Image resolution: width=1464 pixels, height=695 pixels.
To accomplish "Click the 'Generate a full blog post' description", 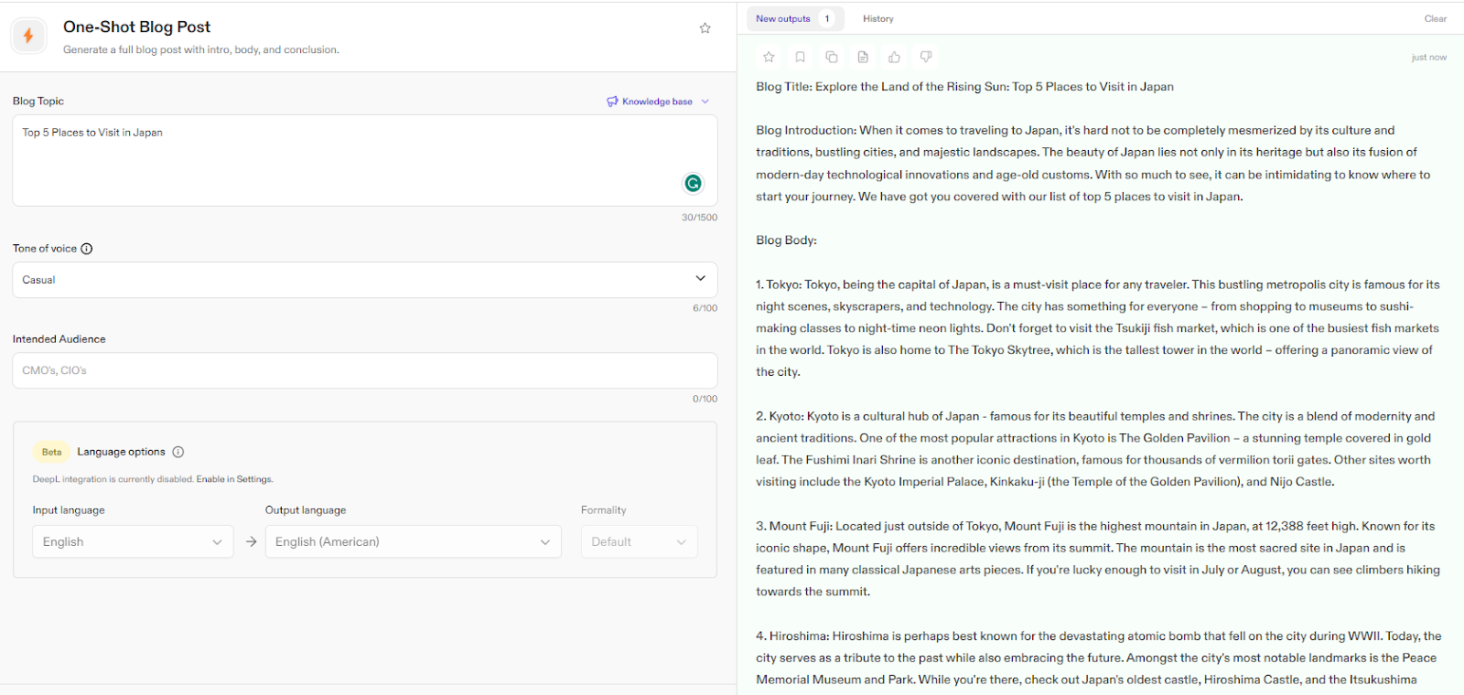I will pos(201,49).
